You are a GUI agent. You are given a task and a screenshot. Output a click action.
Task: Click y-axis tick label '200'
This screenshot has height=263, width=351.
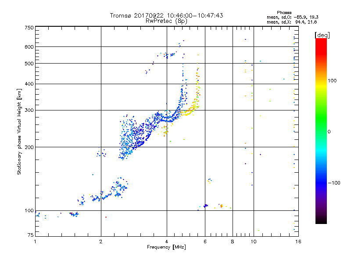tap(29, 147)
